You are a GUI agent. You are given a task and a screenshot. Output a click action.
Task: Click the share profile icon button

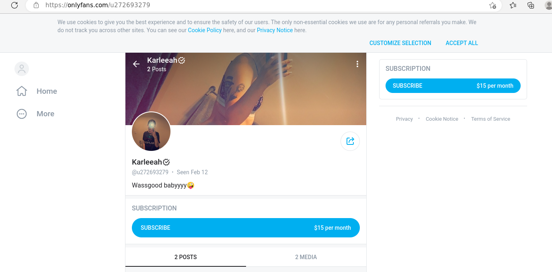click(350, 141)
